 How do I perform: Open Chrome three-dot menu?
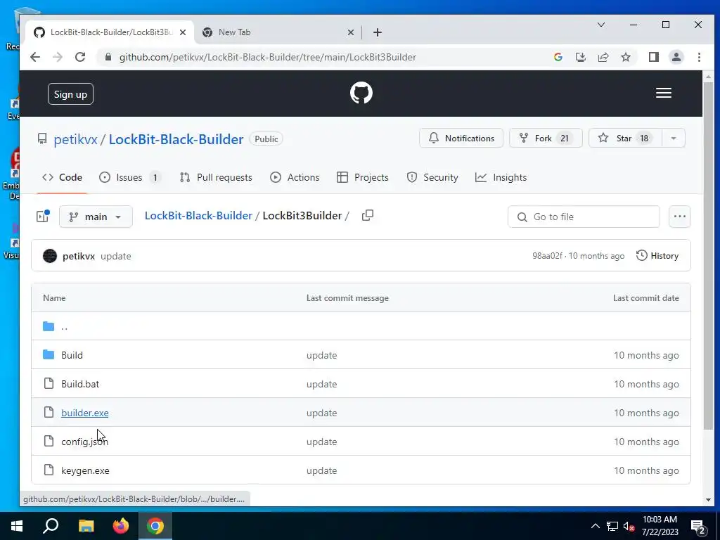[x=699, y=57]
